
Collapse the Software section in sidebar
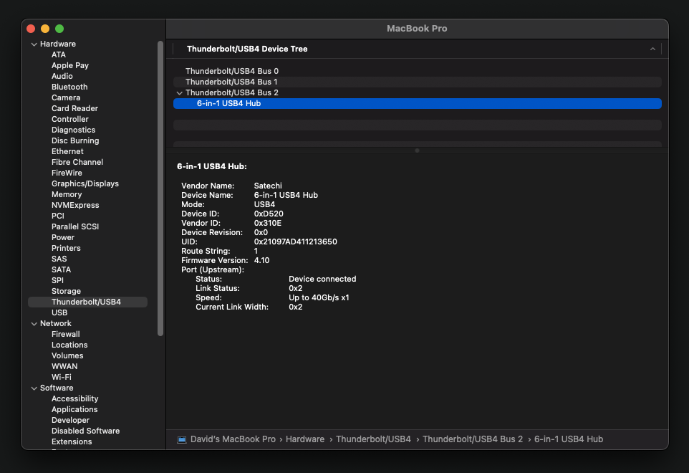click(x=34, y=388)
